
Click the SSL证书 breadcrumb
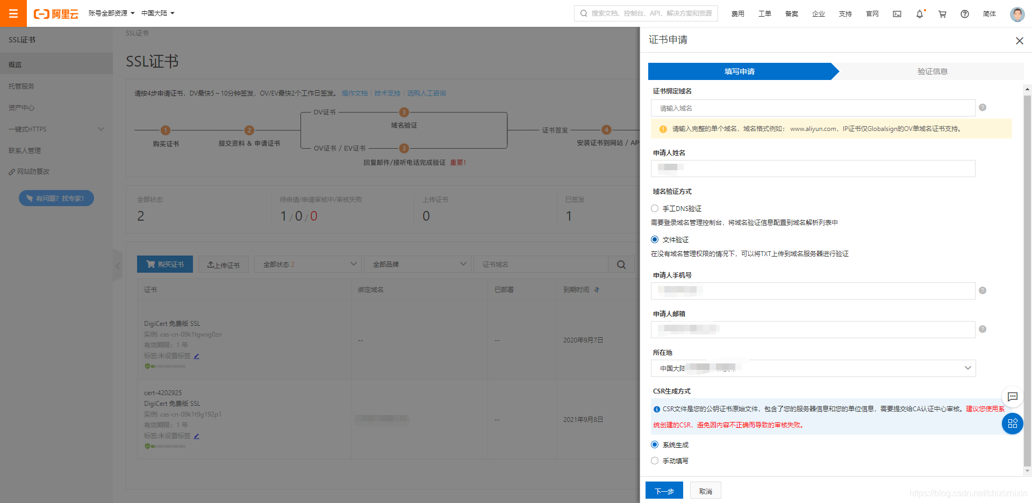[137, 33]
